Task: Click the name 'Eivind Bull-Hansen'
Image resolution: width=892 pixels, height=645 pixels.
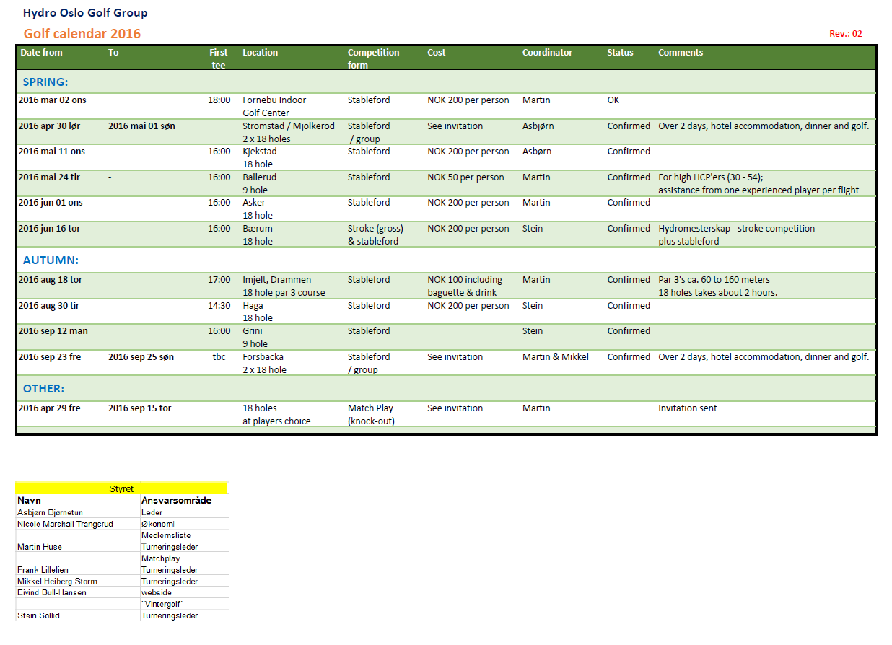Action: [x=52, y=593]
